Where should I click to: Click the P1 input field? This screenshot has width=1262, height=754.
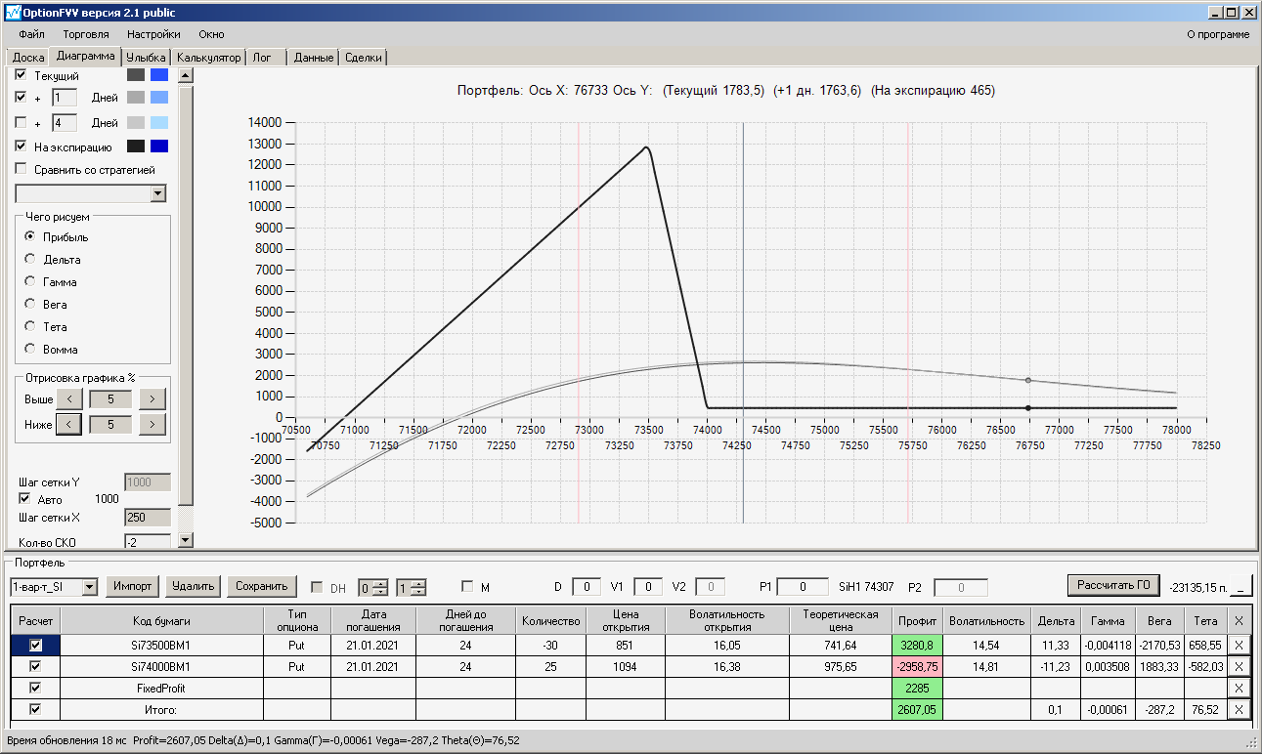[x=802, y=587]
